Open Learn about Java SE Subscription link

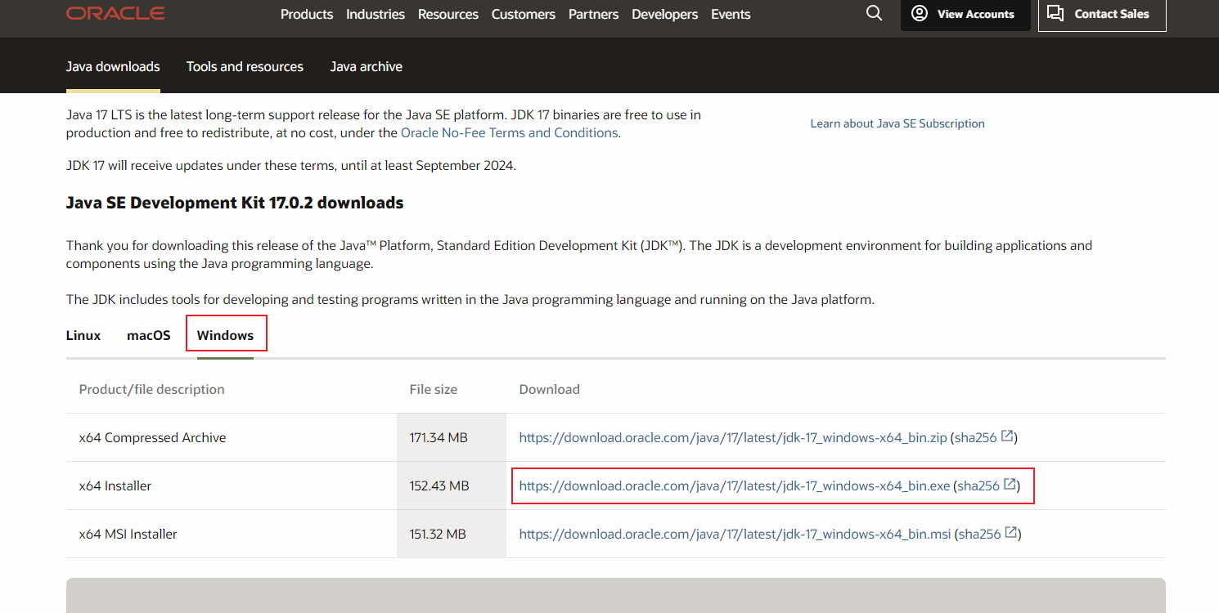tap(897, 123)
